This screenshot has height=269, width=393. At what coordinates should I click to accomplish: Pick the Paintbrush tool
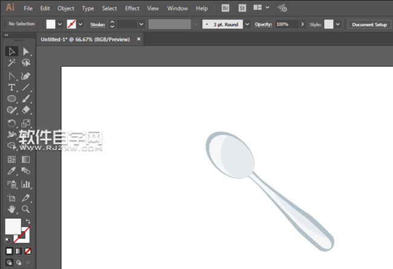26,99
